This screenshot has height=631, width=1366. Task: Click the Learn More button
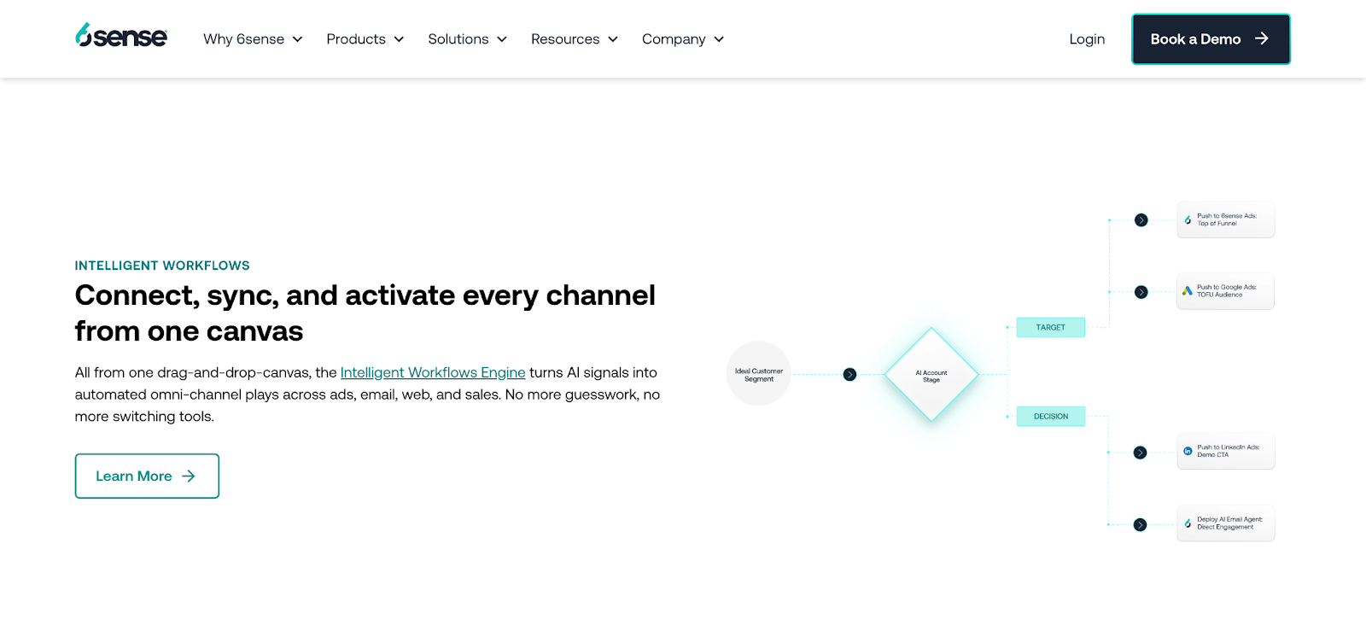tap(147, 476)
